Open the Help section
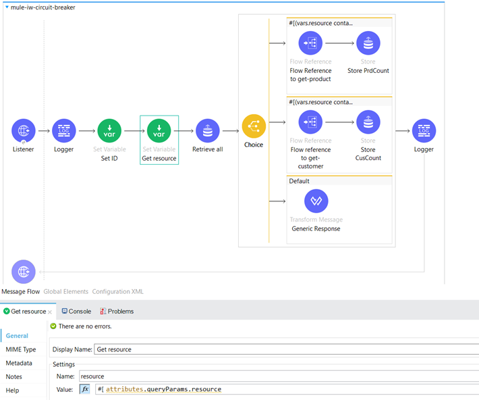The width and height of the screenshot is (479, 400). (12, 391)
